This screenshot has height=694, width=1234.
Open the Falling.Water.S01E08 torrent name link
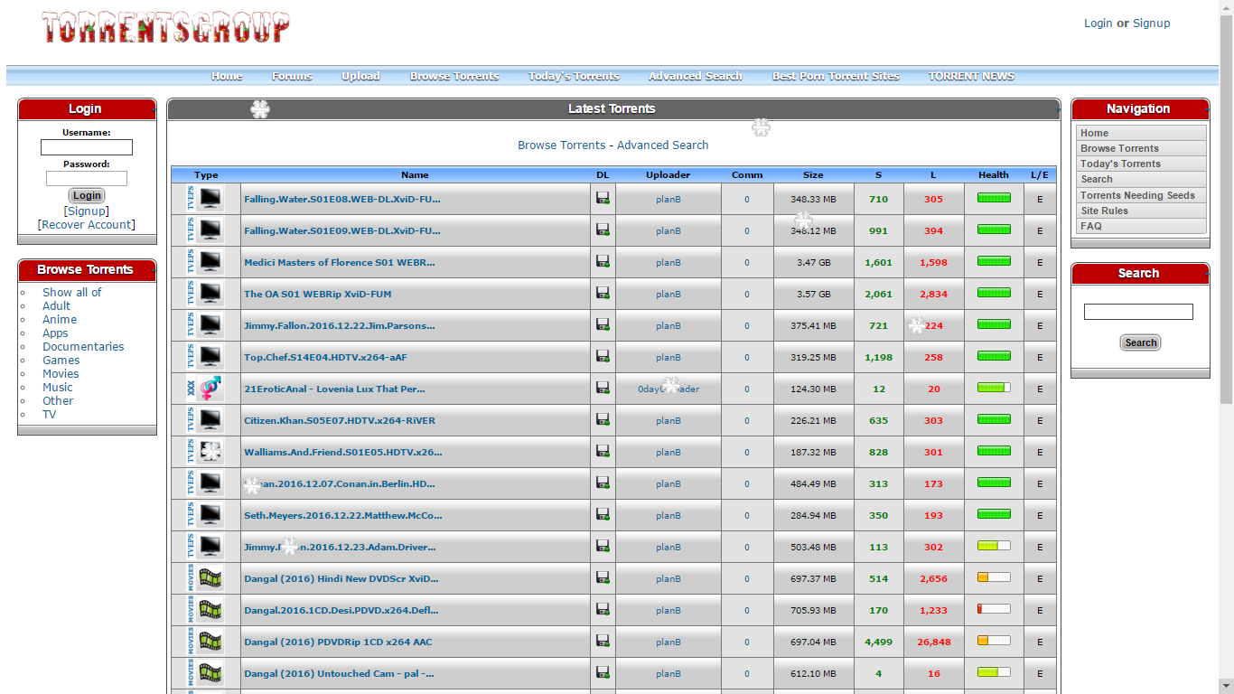click(342, 199)
